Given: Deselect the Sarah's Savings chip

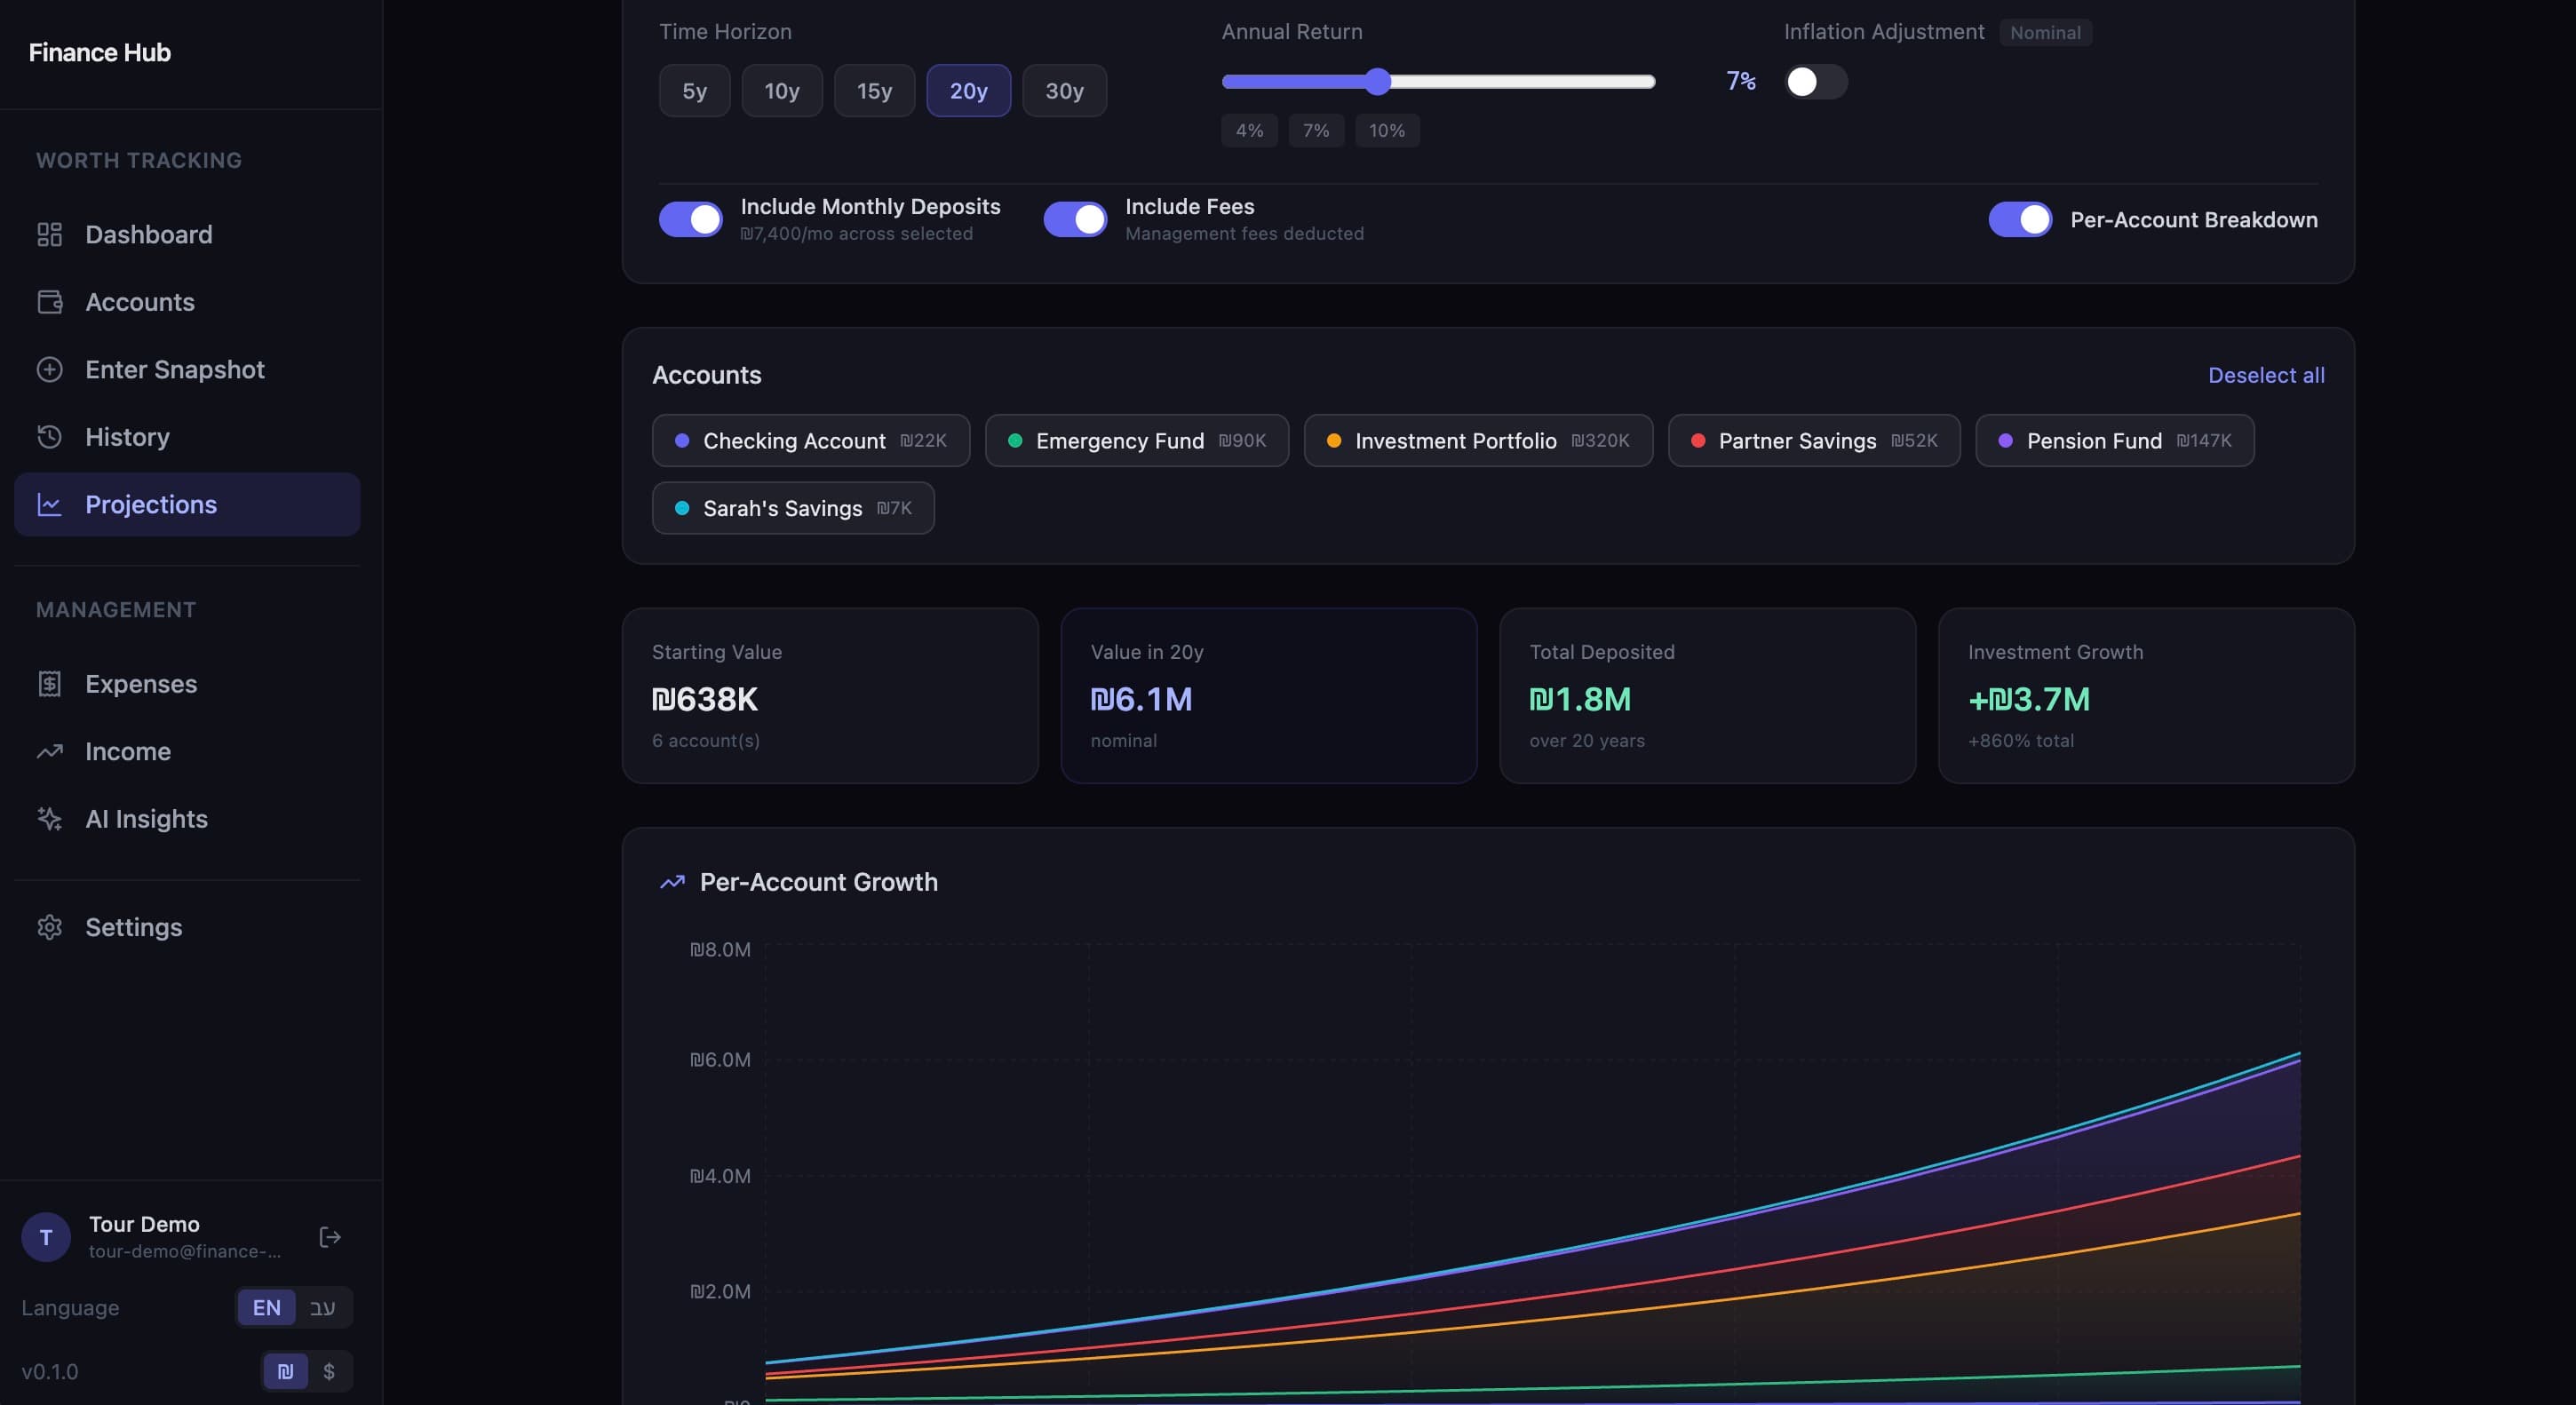Looking at the screenshot, I should click(x=793, y=508).
